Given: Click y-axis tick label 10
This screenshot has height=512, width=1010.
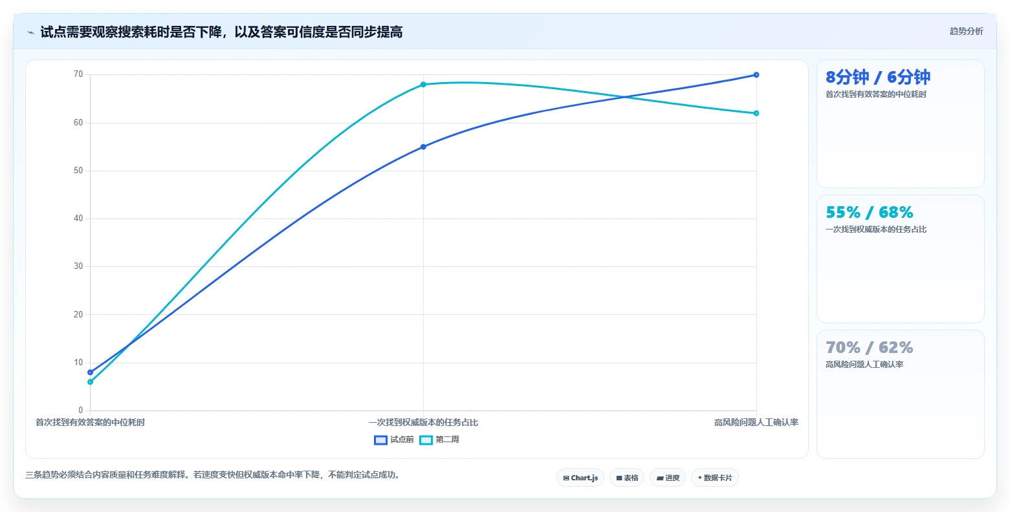Looking at the screenshot, I should coord(78,363).
